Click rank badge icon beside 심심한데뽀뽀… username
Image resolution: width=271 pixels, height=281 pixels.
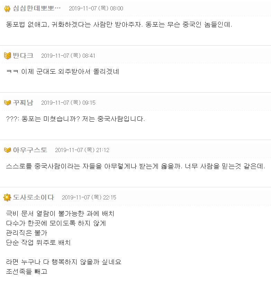click(7, 9)
